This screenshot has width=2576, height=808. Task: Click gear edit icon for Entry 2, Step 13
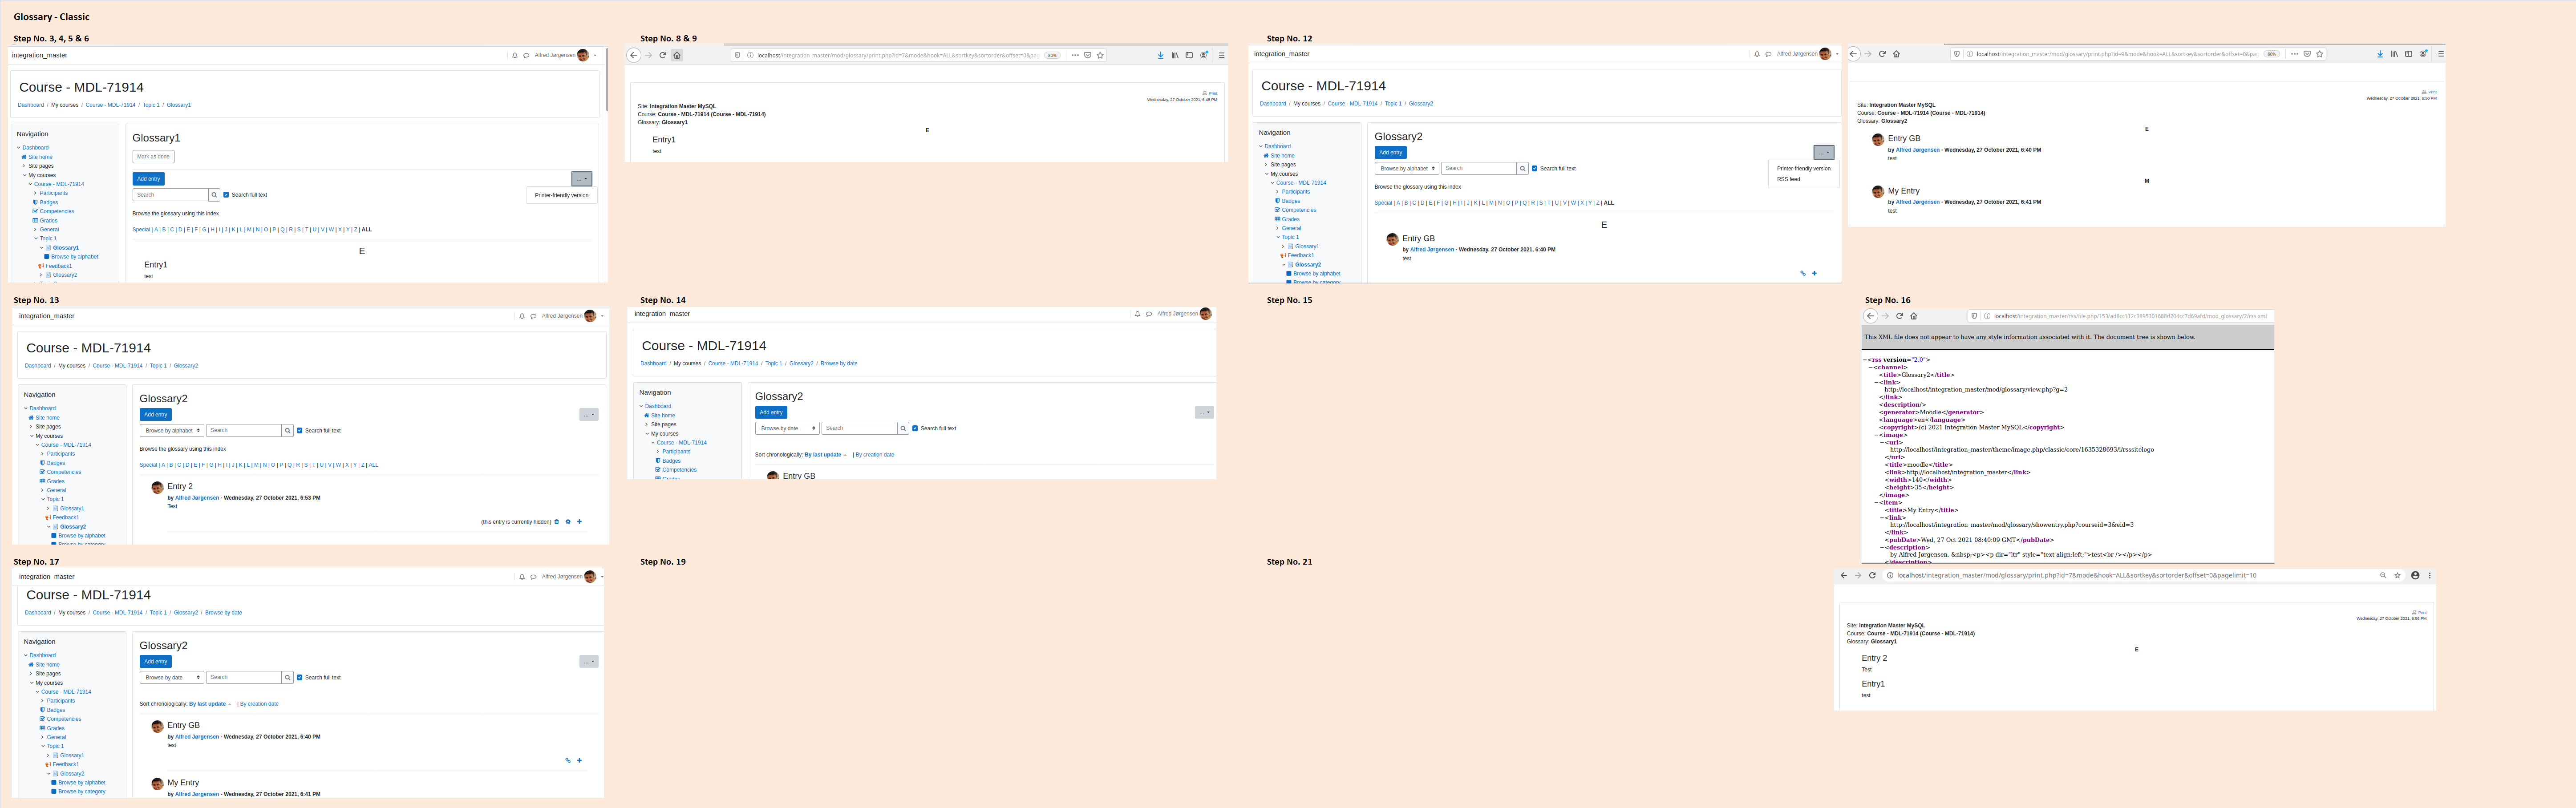(x=568, y=522)
